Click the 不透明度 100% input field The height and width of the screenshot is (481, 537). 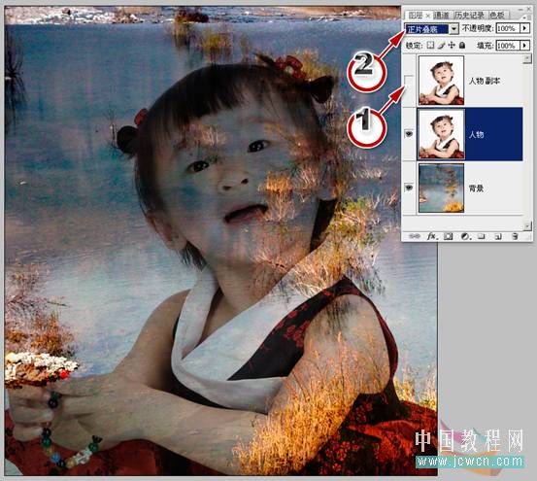click(x=508, y=28)
